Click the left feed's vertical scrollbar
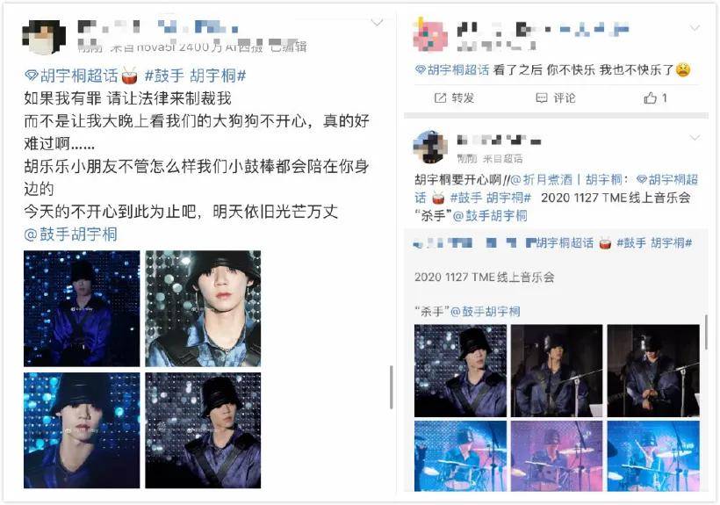This screenshot has width=720, height=505. point(392,387)
